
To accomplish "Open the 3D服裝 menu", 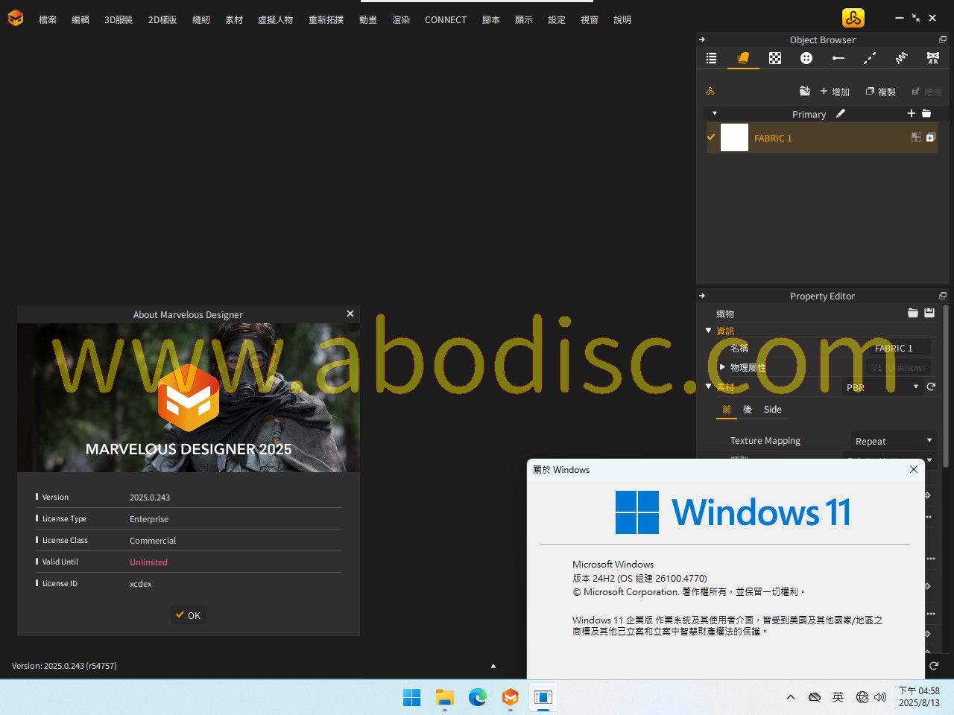I will click(119, 20).
